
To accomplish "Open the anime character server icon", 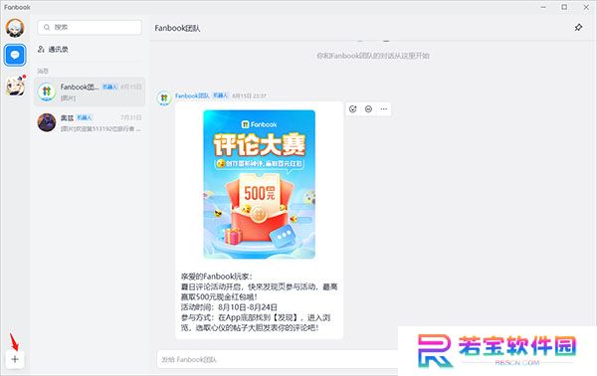I will click(x=16, y=86).
